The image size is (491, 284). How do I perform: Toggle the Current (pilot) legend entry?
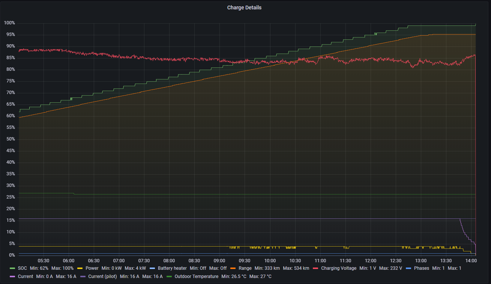click(x=102, y=277)
